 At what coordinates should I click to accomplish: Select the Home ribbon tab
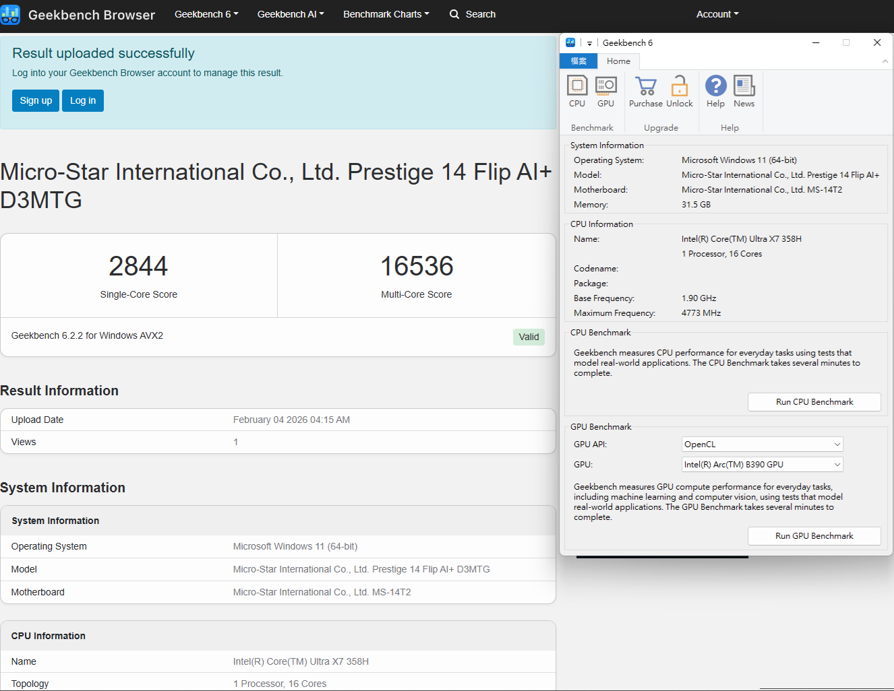(618, 61)
